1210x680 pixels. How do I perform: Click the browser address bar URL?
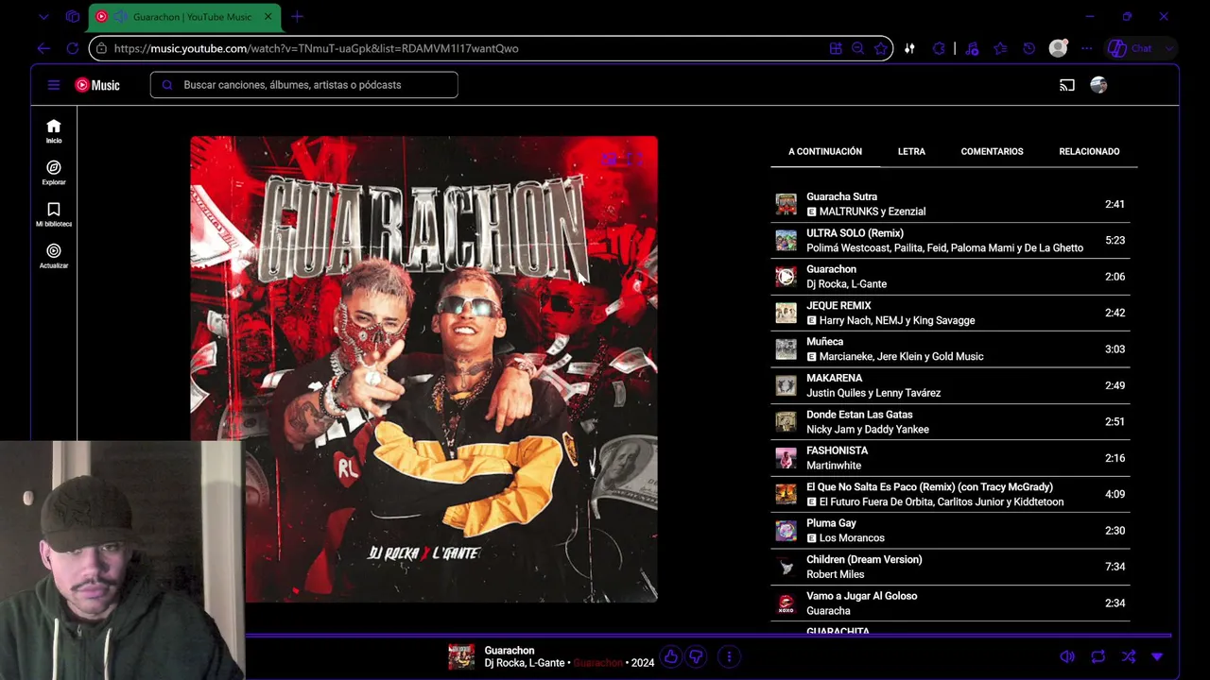316,48
